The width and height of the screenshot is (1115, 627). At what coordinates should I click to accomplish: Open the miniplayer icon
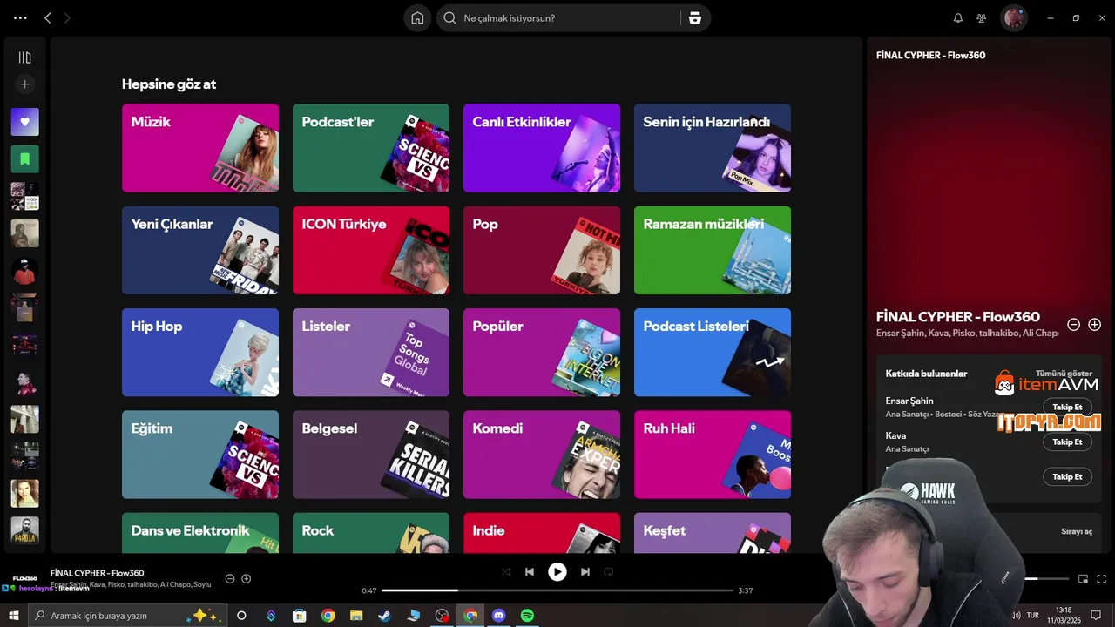tap(1084, 579)
